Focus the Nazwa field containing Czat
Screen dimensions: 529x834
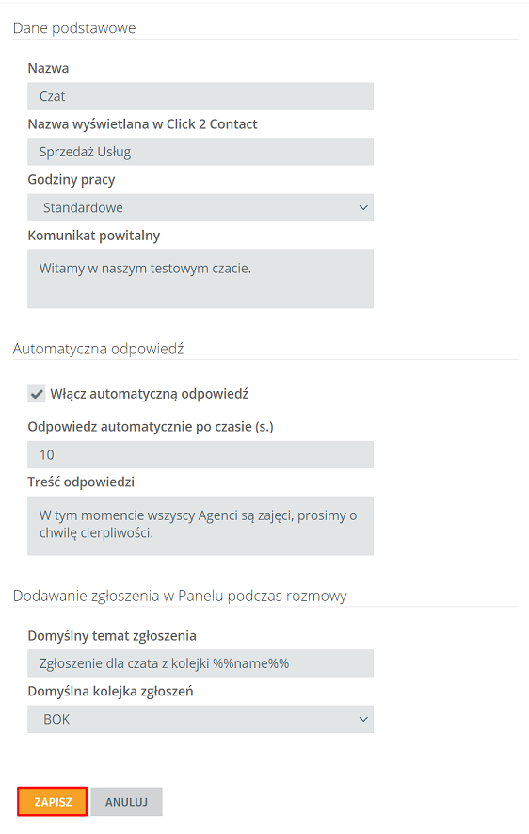point(200,96)
